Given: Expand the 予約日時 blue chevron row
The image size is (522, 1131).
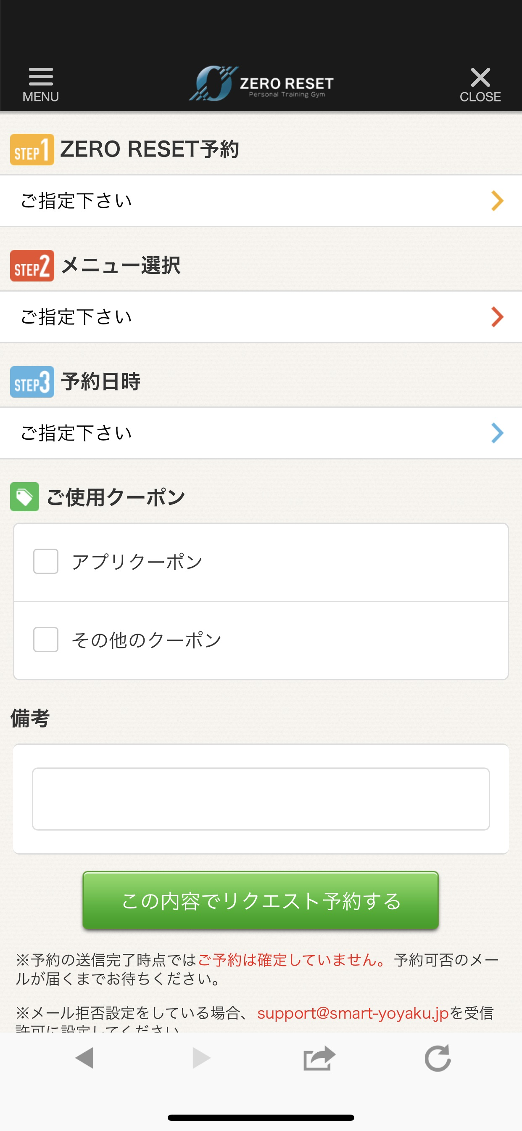Looking at the screenshot, I should click(261, 433).
